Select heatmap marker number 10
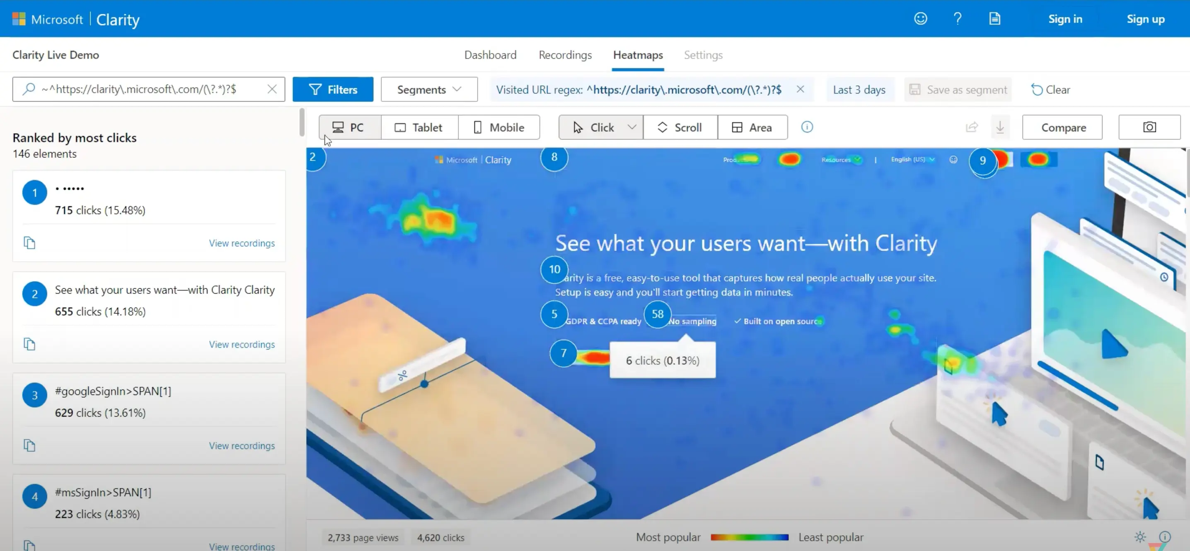Image resolution: width=1190 pixels, height=551 pixels. click(554, 269)
